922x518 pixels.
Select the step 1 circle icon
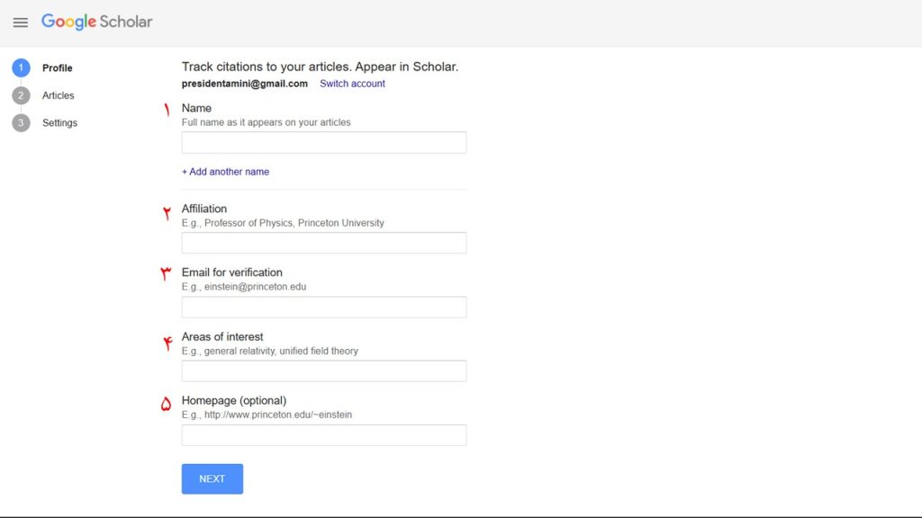tap(22, 68)
